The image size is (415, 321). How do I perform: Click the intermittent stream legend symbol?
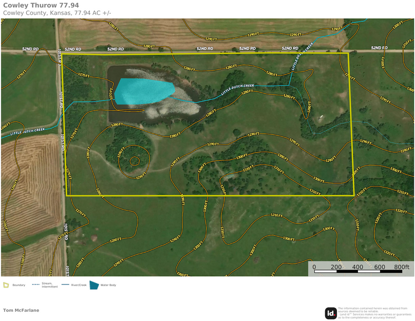(35, 285)
